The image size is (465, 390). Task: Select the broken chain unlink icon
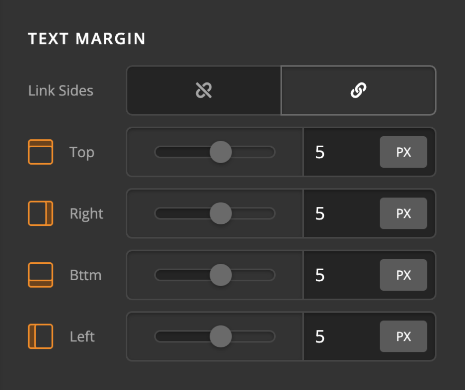203,90
